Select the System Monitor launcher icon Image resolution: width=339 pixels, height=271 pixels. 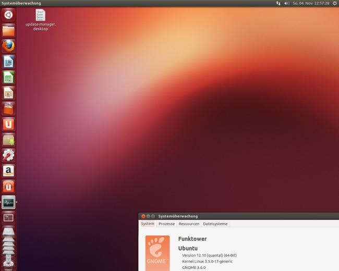pos(8,202)
